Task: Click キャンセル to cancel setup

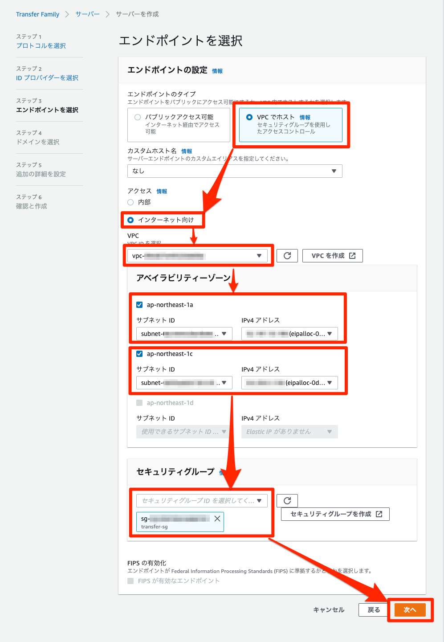Action: coord(328,609)
